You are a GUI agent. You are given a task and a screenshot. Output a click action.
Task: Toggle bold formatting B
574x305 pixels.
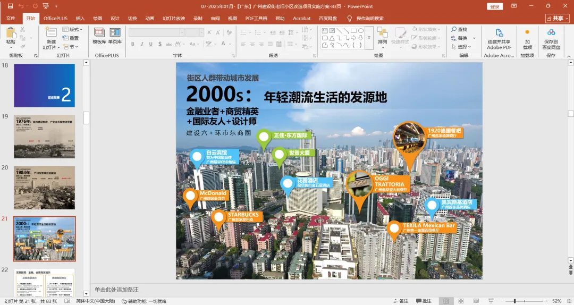(132, 44)
